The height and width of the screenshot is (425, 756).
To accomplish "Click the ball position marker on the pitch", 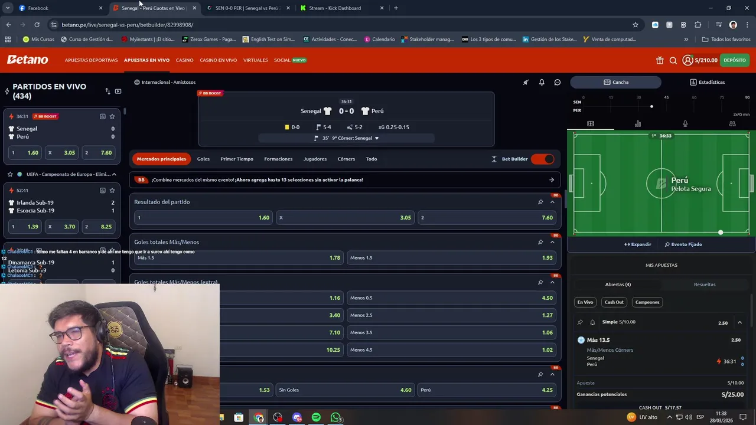I will coord(721,233).
